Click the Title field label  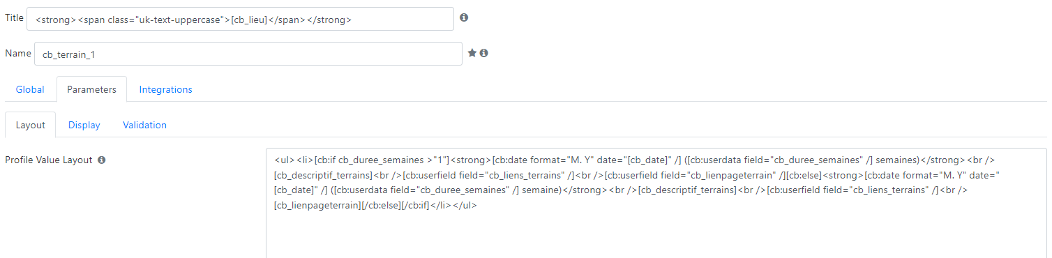(x=15, y=17)
